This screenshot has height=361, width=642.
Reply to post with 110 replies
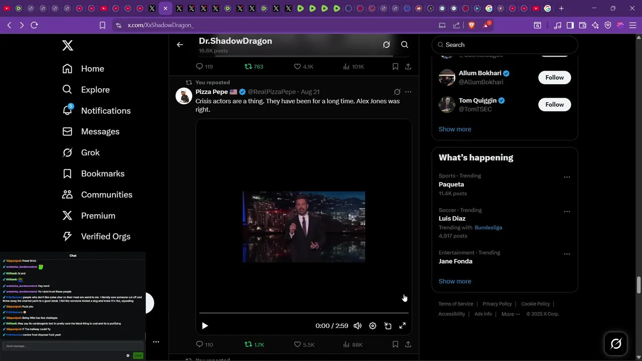pyautogui.click(x=204, y=344)
